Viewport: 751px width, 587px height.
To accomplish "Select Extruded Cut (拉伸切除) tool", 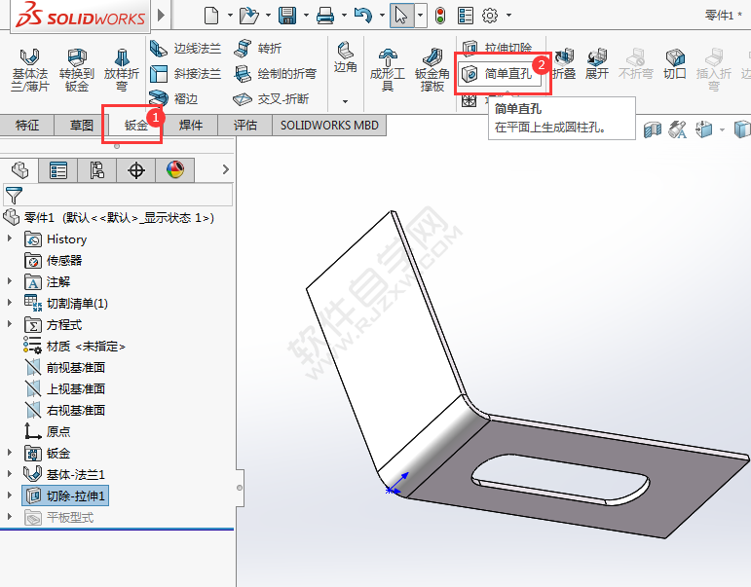I will tap(497, 47).
